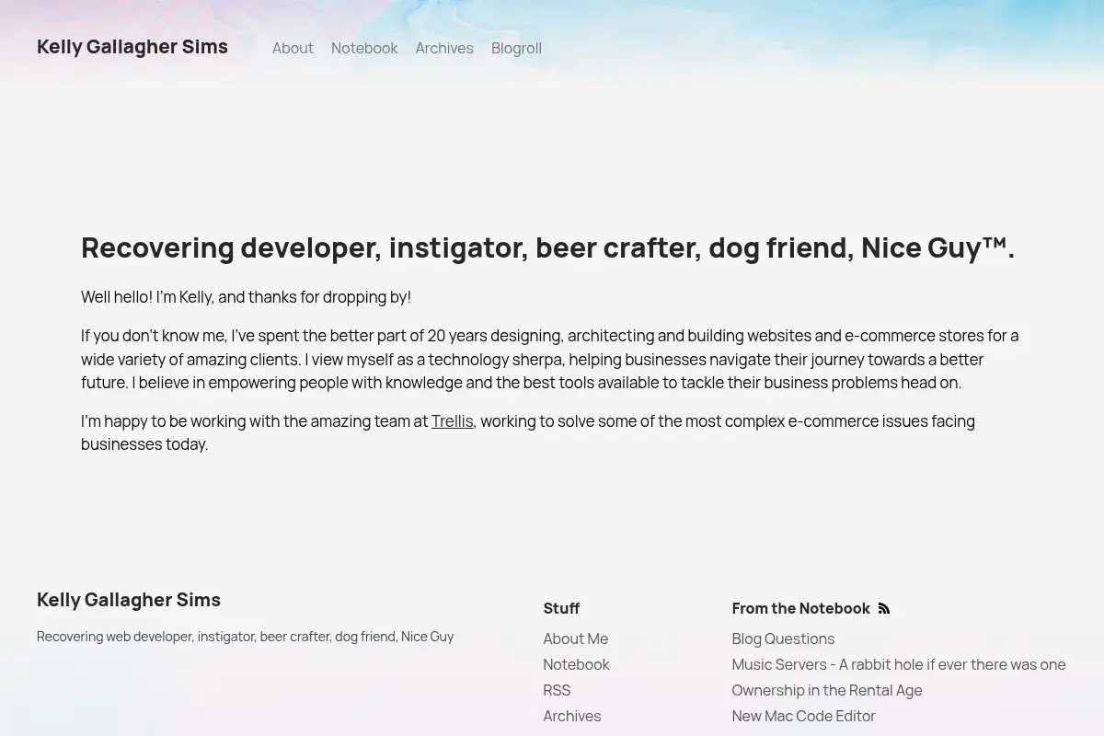Select Notebook under the Stuff footer section
Screen dimensions: 1104x736
click(576, 664)
